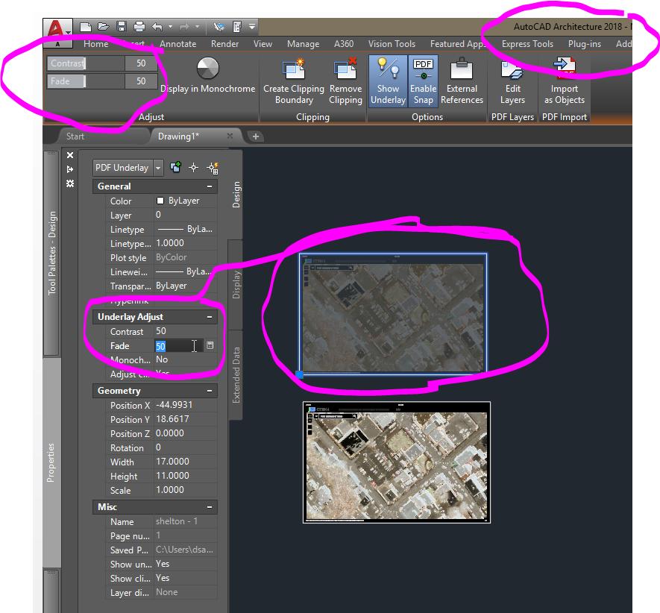Click Import as Objects

coord(565,81)
